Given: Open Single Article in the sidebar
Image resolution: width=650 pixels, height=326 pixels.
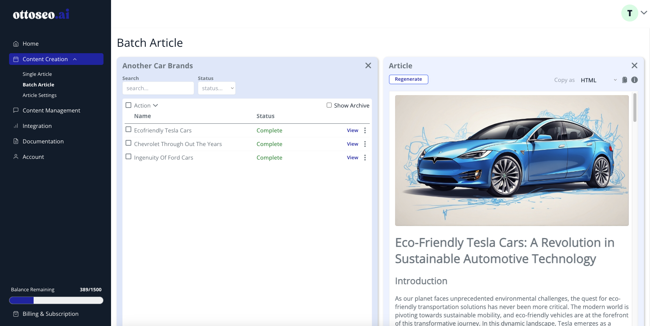Looking at the screenshot, I should click(x=37, y=74).
